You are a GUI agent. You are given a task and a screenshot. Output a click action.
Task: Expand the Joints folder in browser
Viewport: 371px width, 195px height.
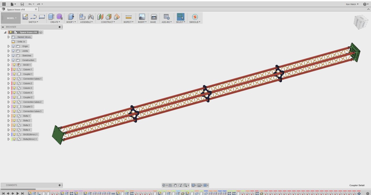pyautogui.click(x=9, y=51)
